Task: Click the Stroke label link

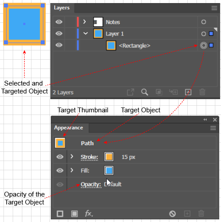Action: click(x=89, y=157)
